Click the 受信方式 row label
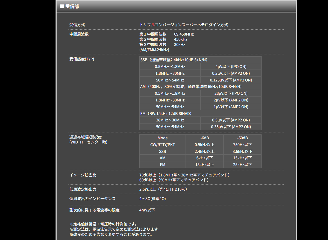 (77, 25)
